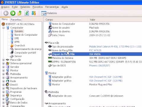142x107 pixels.
Task: Open the Exibir menu
Action: click(x=15, y=7)
